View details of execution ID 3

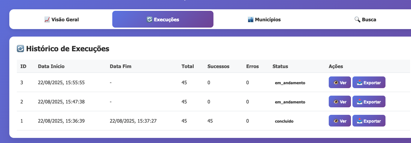coord(340,82)
